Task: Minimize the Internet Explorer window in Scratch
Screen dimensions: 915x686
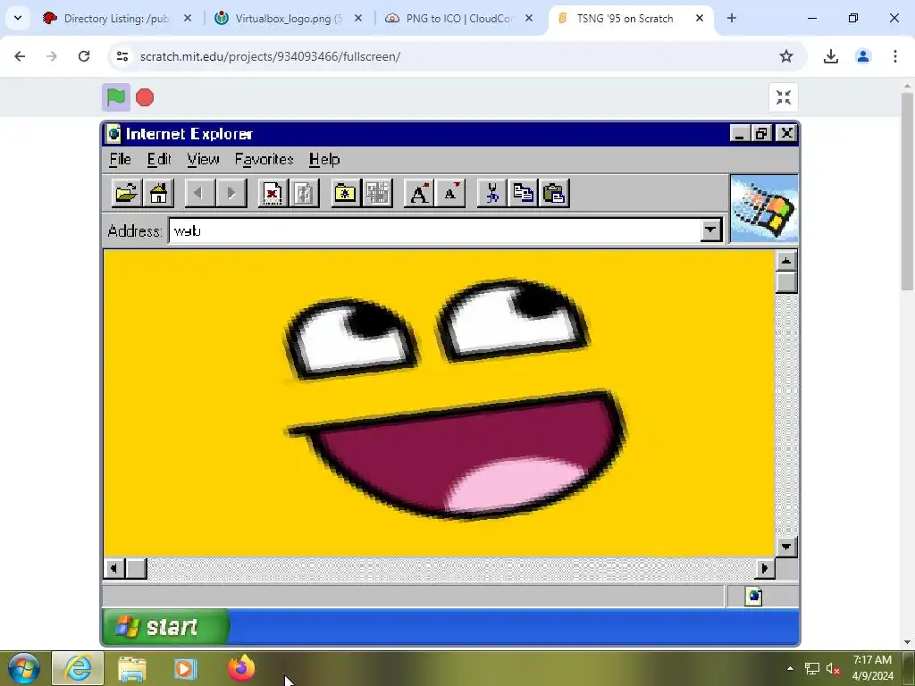Action: [739, 134]
